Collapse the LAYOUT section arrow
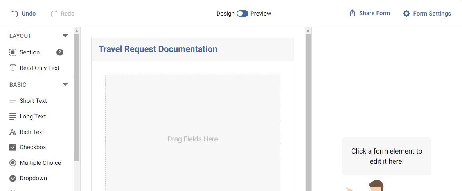This screenshot has height=191, width=462. tap(65, 36)
